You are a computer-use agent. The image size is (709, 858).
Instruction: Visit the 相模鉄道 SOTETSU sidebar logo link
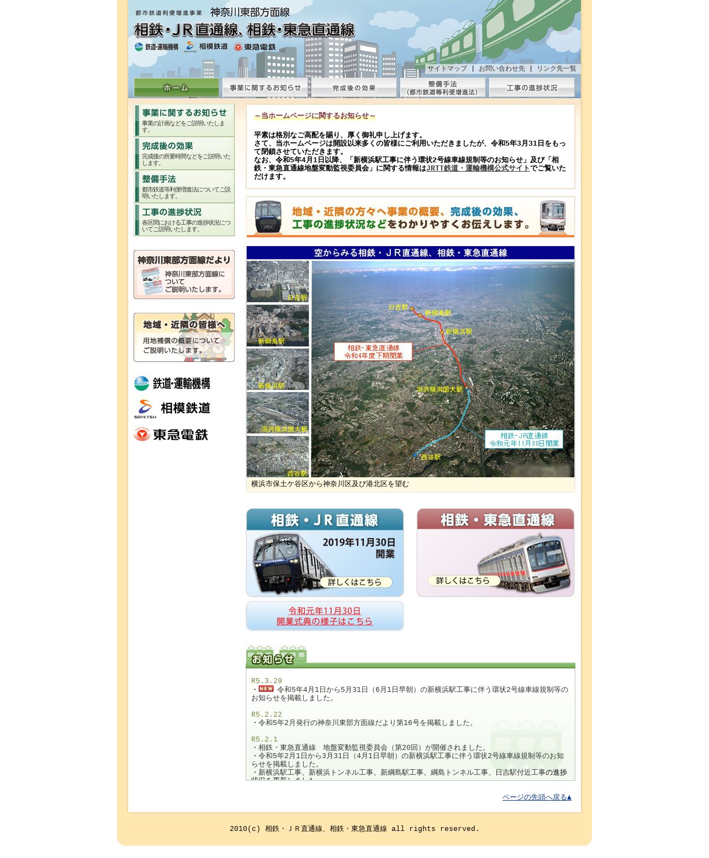click(172, 409)
